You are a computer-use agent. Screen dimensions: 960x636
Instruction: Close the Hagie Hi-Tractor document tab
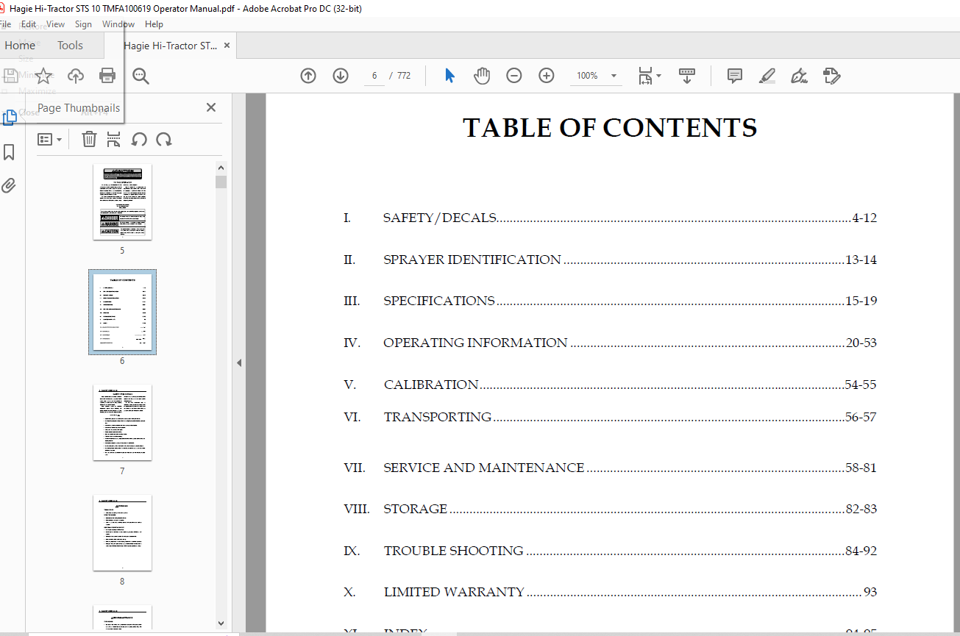click(x=227, y=46)
